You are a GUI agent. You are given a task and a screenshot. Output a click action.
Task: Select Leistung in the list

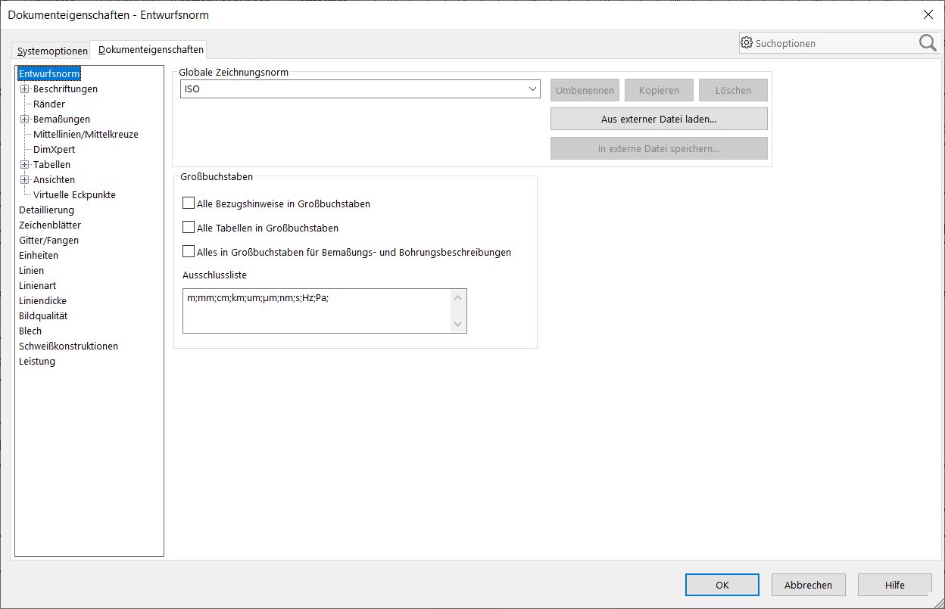(x=37, y=362)
